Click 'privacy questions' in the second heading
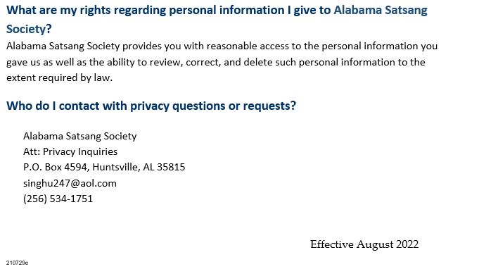The width and height of the screenshot is (479, 269). (178, 106)
